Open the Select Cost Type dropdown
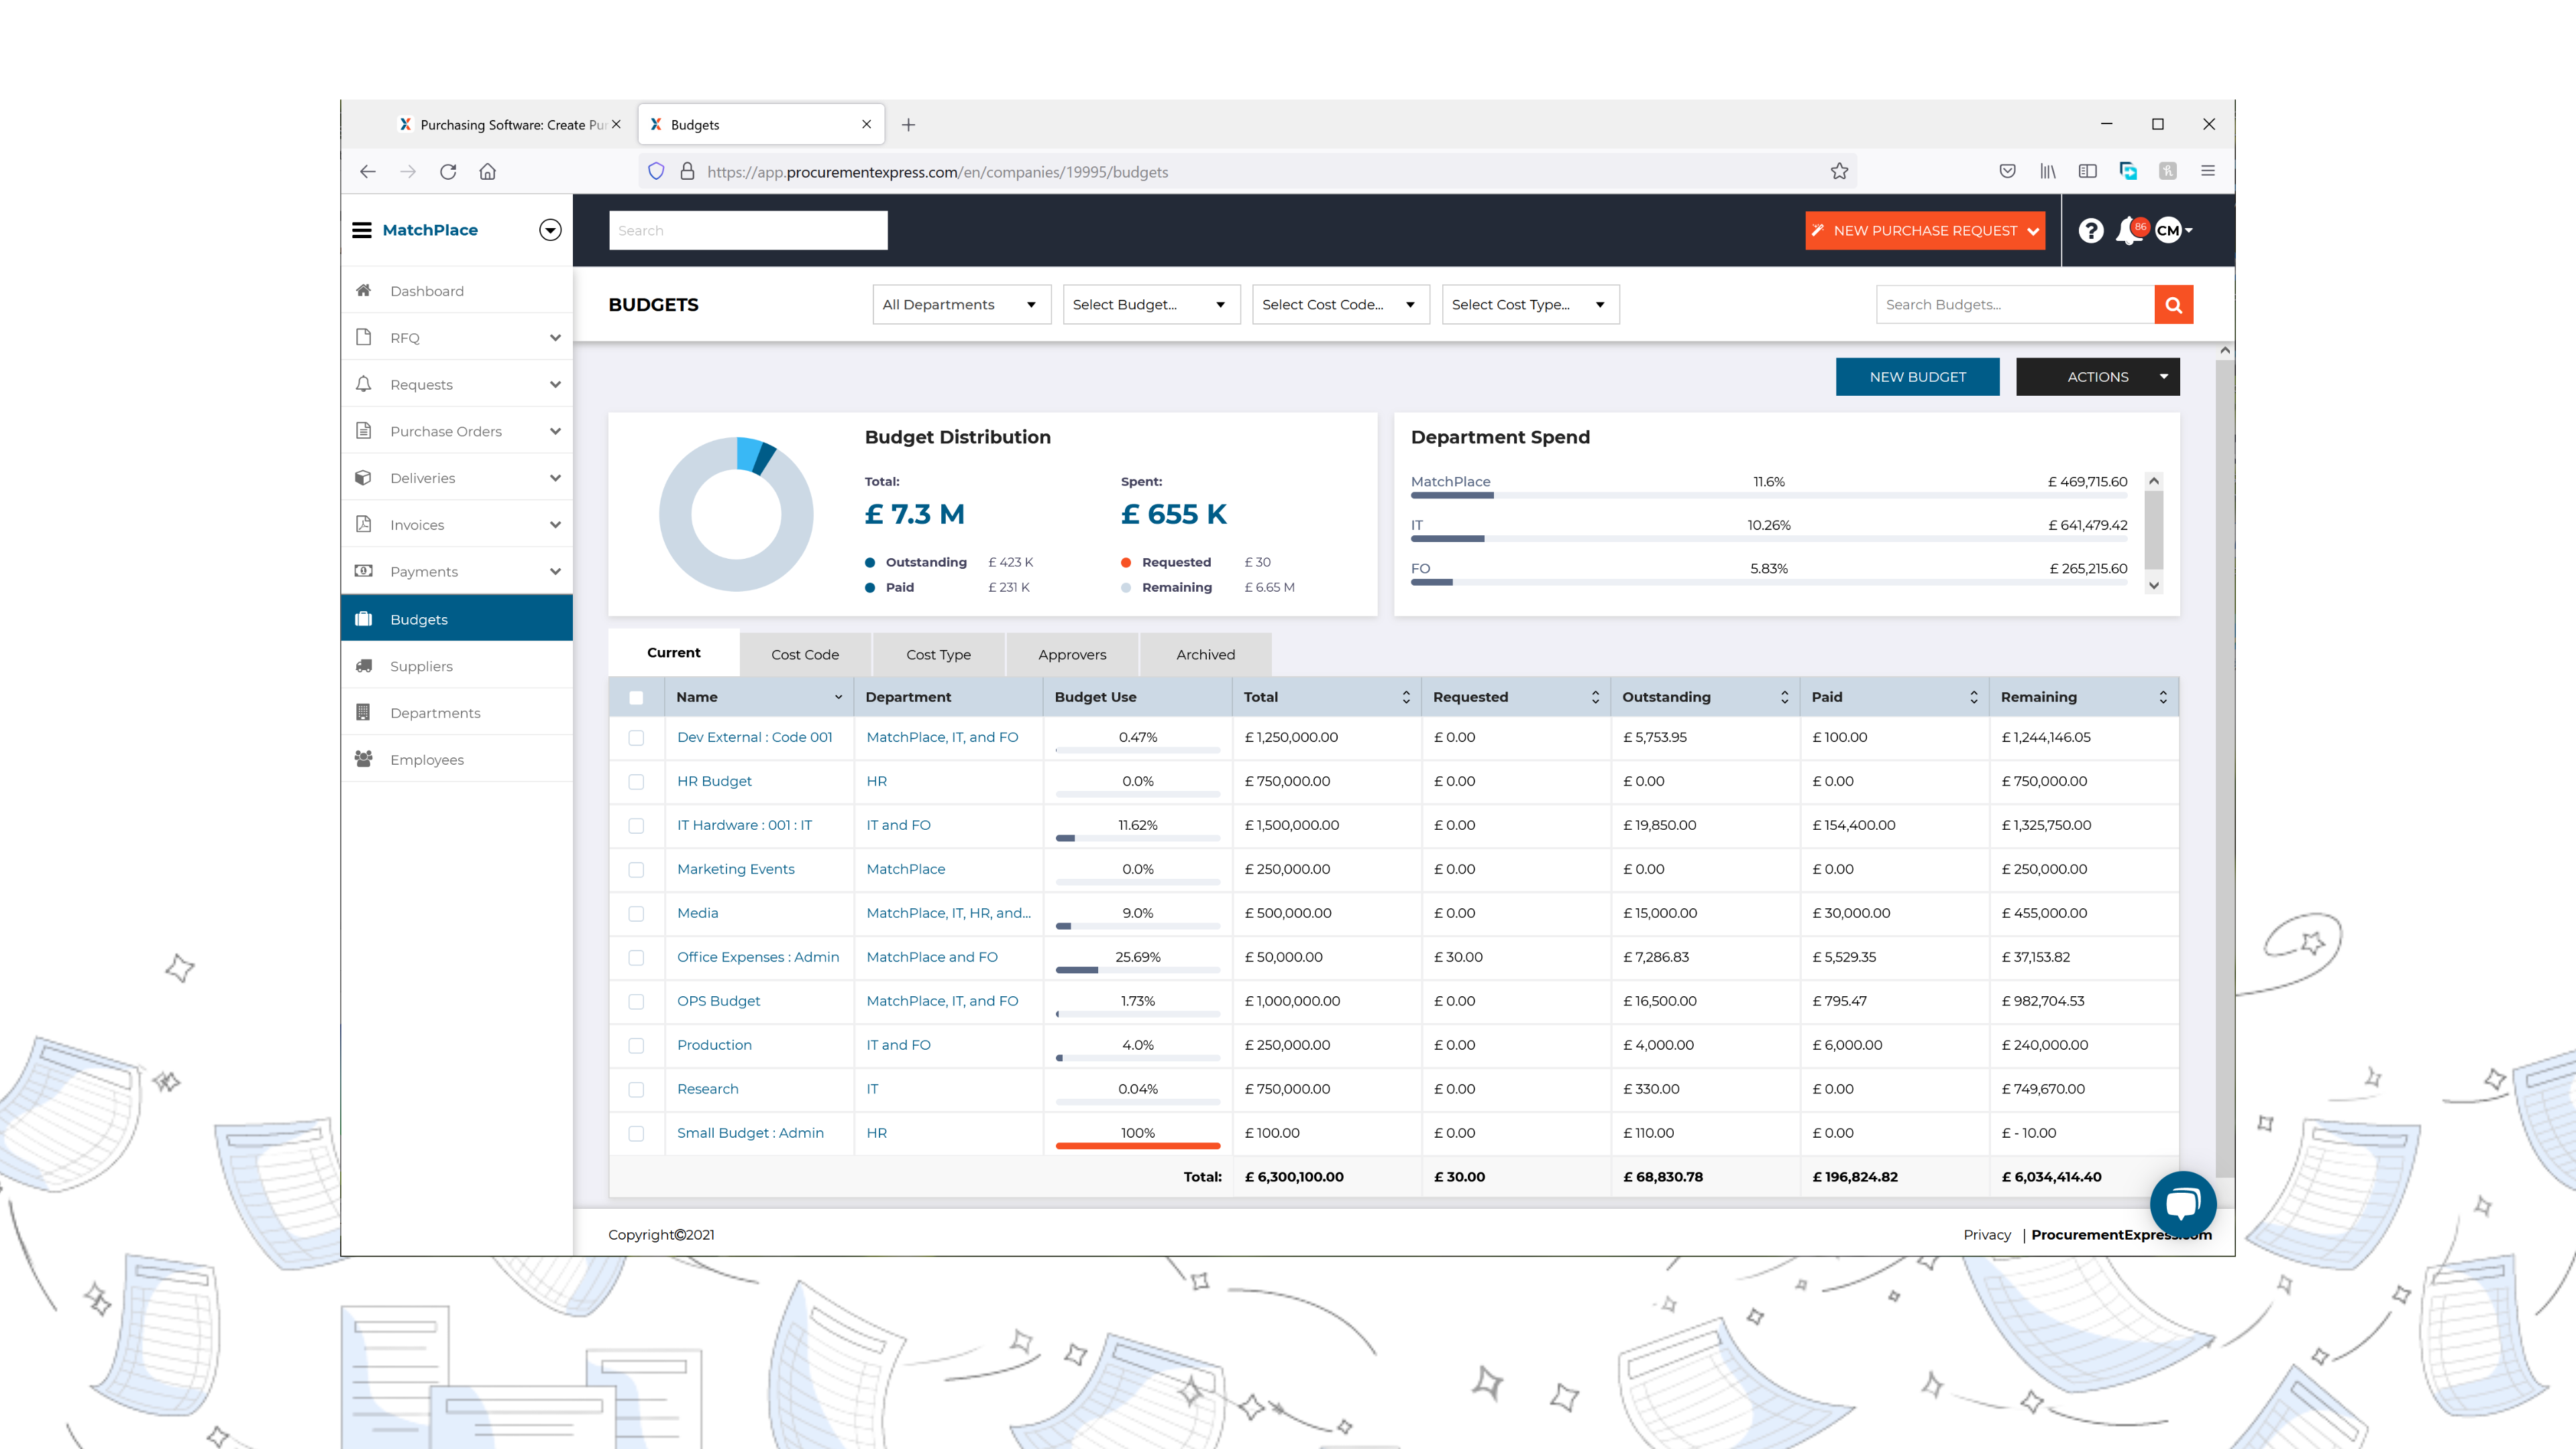Viewport: 2576px width, 1449px height. pos(1529,304)
